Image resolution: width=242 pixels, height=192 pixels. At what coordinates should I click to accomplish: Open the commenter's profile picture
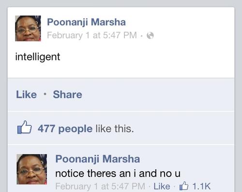[32, 169]
